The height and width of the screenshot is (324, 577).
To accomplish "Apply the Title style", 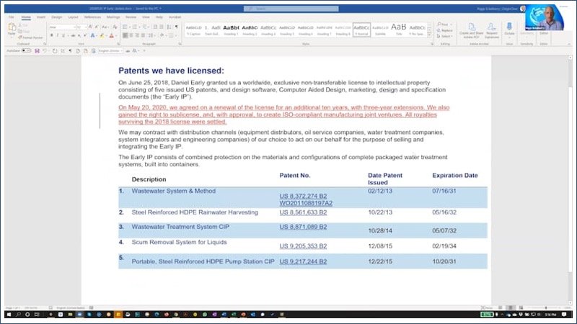I will 399,30.
